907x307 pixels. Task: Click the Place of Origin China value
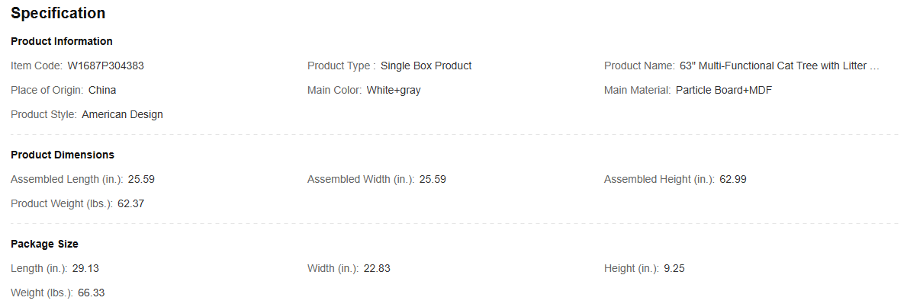point(102,90)
